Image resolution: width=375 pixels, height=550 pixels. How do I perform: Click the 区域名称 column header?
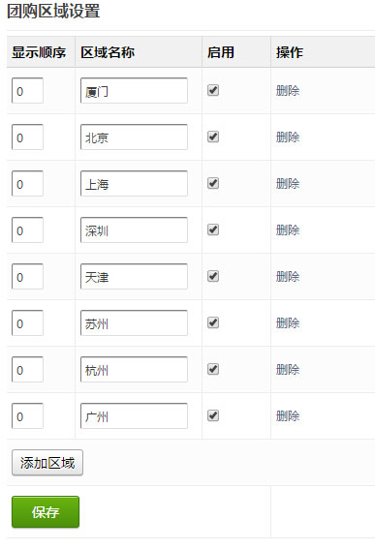pos(108,52)
